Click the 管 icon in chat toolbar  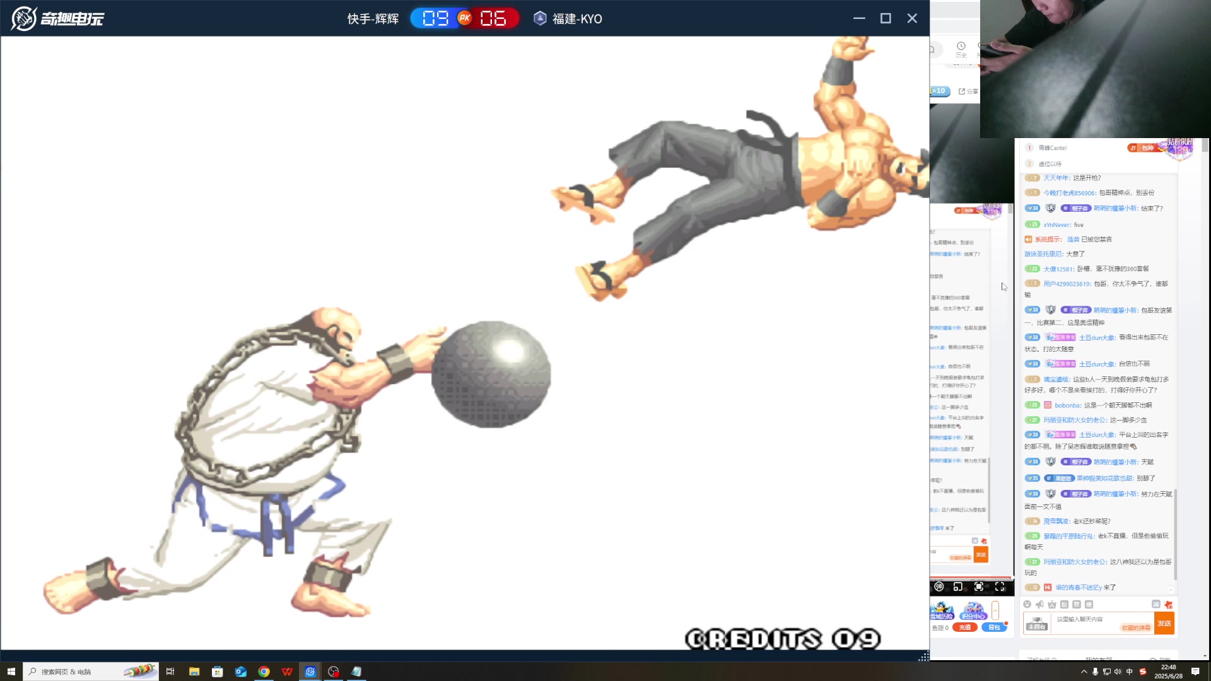click(x=1077, y=604)
